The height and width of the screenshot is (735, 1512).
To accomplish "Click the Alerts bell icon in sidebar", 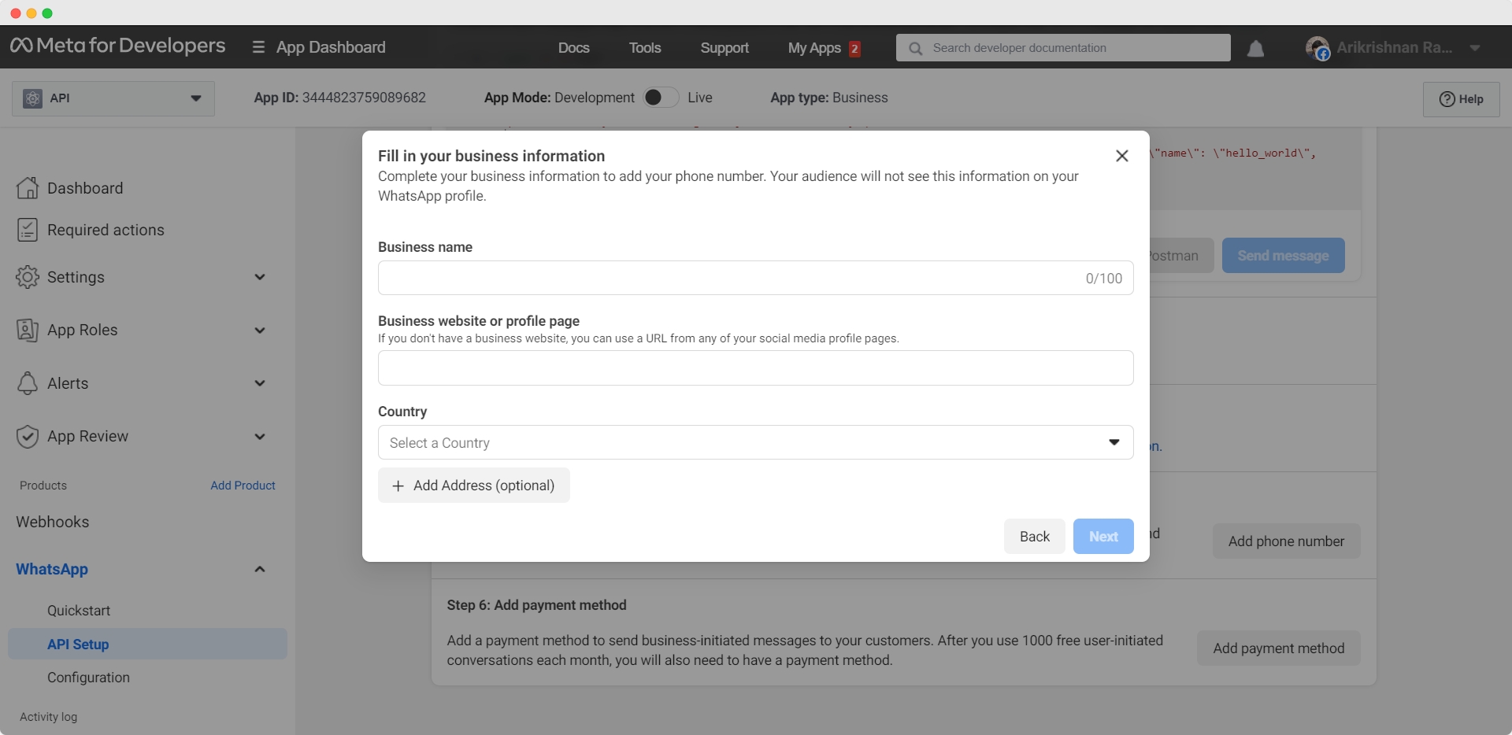I will pyautogui.click(x=28, y=383).
